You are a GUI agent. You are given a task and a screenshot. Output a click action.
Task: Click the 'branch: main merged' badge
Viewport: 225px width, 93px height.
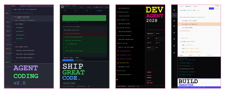click(x=69, y=83)
